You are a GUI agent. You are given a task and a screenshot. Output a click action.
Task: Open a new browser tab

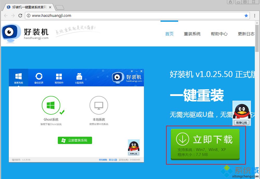[x=59, y=7]
